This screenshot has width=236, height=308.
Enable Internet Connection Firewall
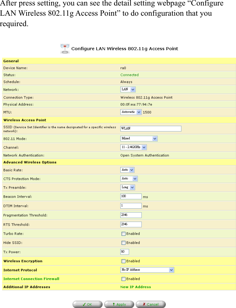coord(123,279)
